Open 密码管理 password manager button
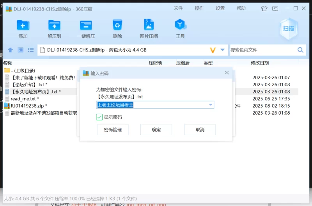The width and height of the screenshot is (312, 206). click(x=113, y=130)
